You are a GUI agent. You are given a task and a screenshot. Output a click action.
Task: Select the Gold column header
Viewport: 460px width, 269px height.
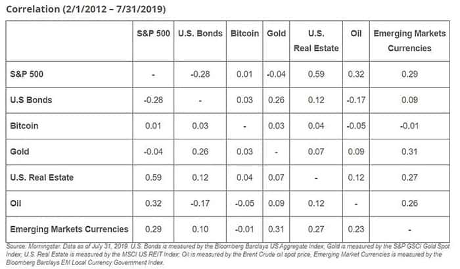276,34
